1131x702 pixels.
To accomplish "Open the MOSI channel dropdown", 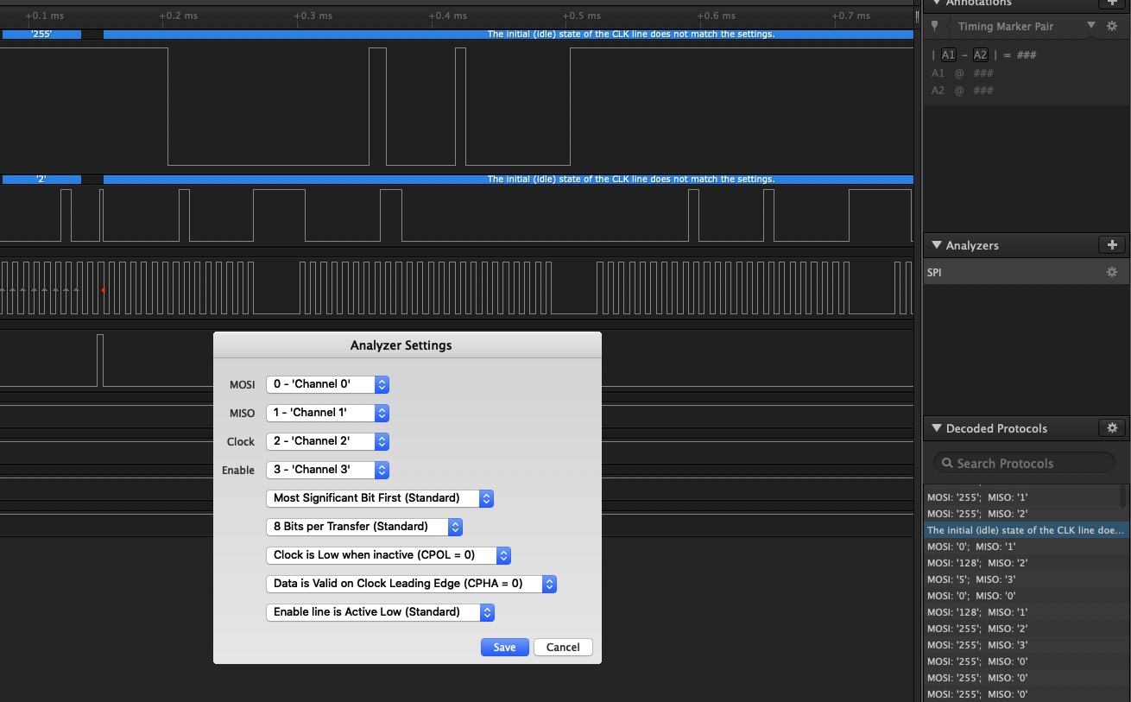I will (x=327, y=384).
